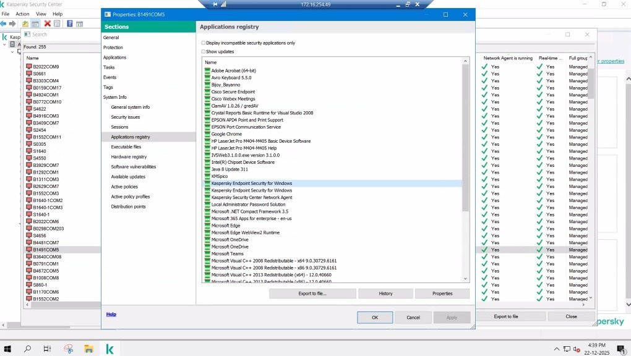Click application icon beside Cisco Secure Endpoint
Screen dimensions: 631x356
pos(208,91)
